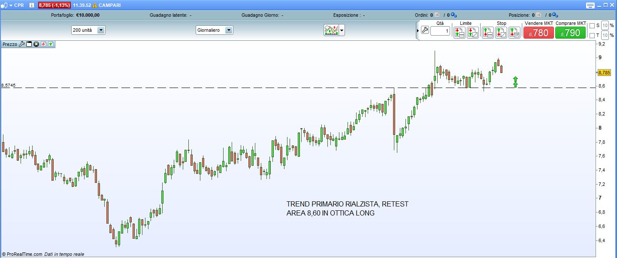Click the S percentage field
617x258 pixels.
tap(605, 25)
